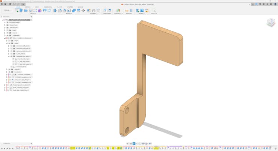
Task: Open the SHEET METAL tab
Action: 48,7
